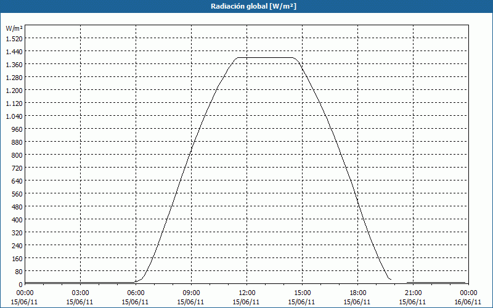Select the '1.520' y-axis value
The width and height of the screenshot is (493, 308).
14,39
